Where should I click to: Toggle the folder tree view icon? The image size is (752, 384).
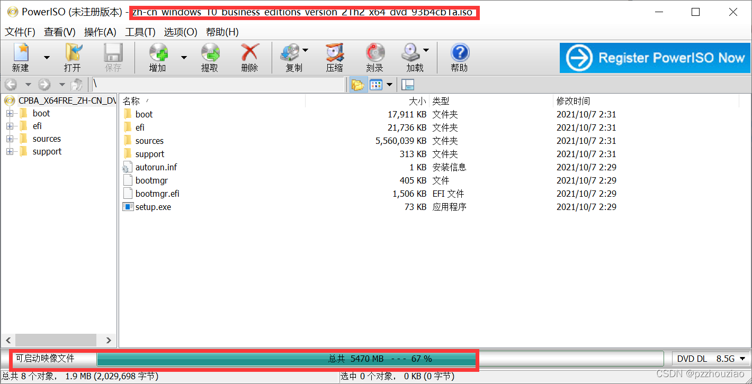pyautogui.click(x=358, y=85)
